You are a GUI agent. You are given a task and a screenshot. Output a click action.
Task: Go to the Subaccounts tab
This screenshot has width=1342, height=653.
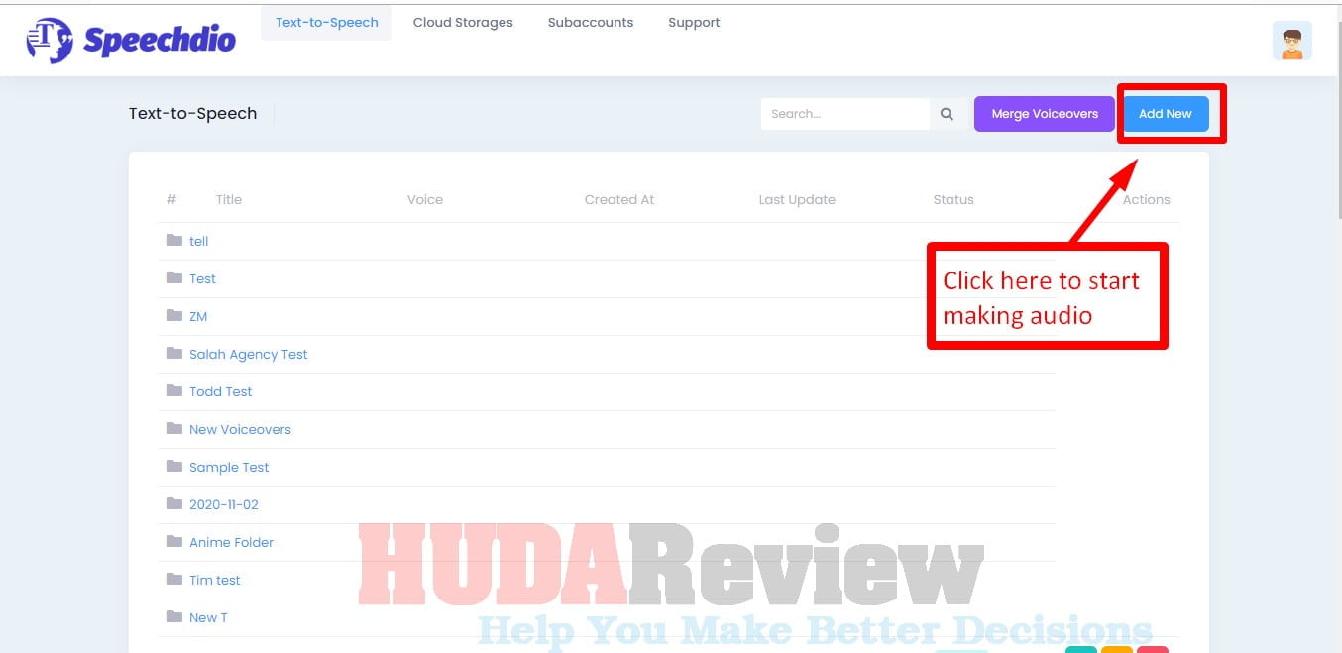pos(591,22)
